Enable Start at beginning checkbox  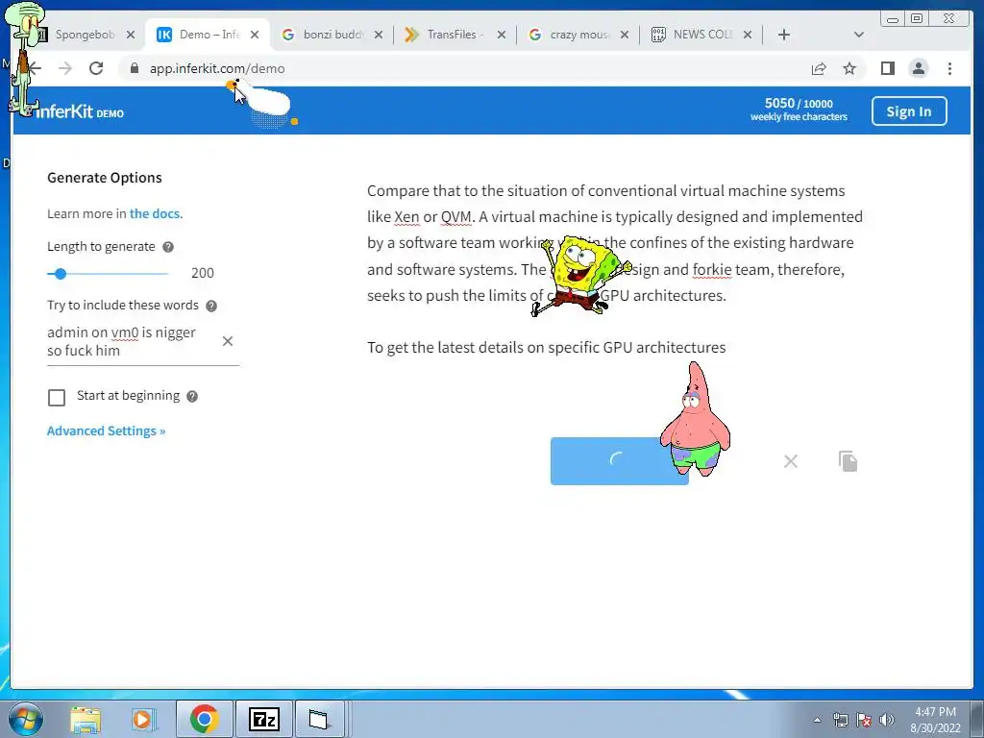[x=57, y=397]
